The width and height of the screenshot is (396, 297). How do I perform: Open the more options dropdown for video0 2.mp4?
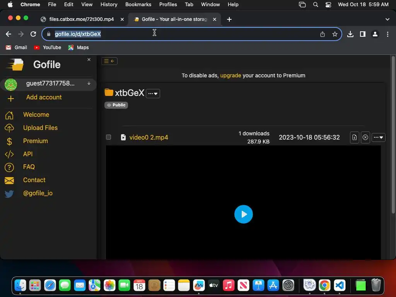pos(378,137)
